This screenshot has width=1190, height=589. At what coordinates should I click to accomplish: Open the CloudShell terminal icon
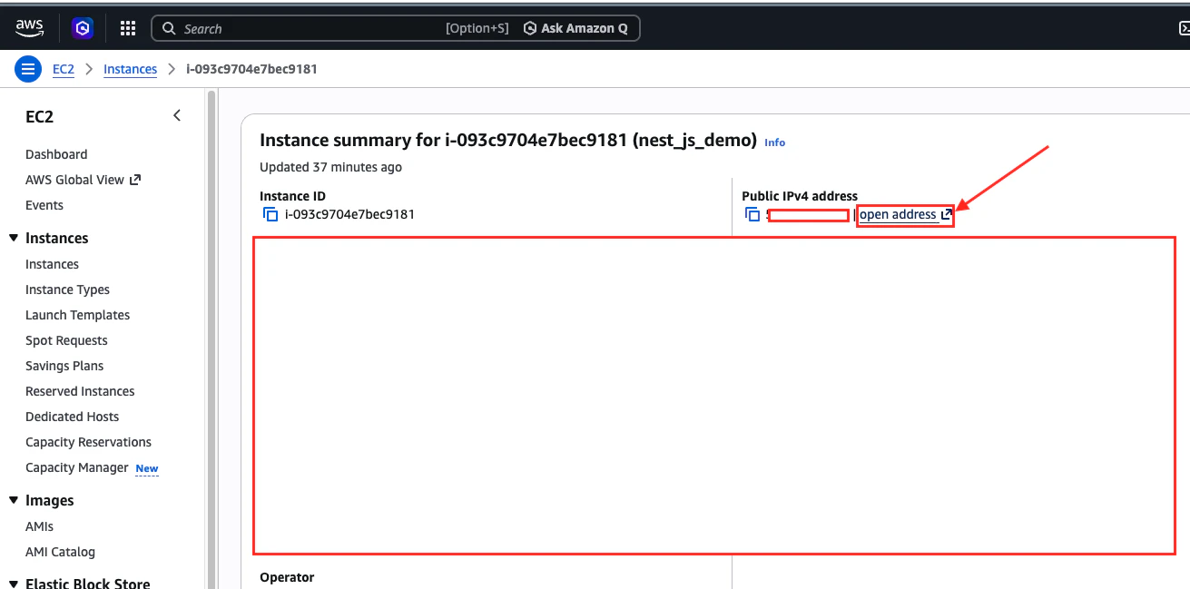[1183, 29]
